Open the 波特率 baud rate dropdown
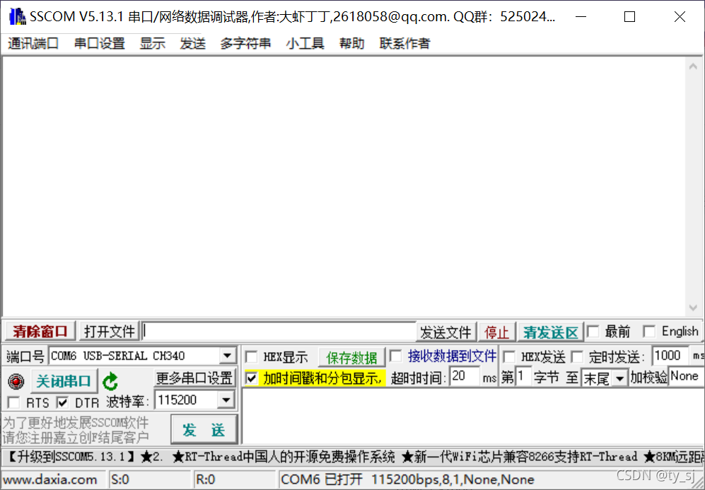This screenshot has height=490, width=705. [x=228, y=399]
